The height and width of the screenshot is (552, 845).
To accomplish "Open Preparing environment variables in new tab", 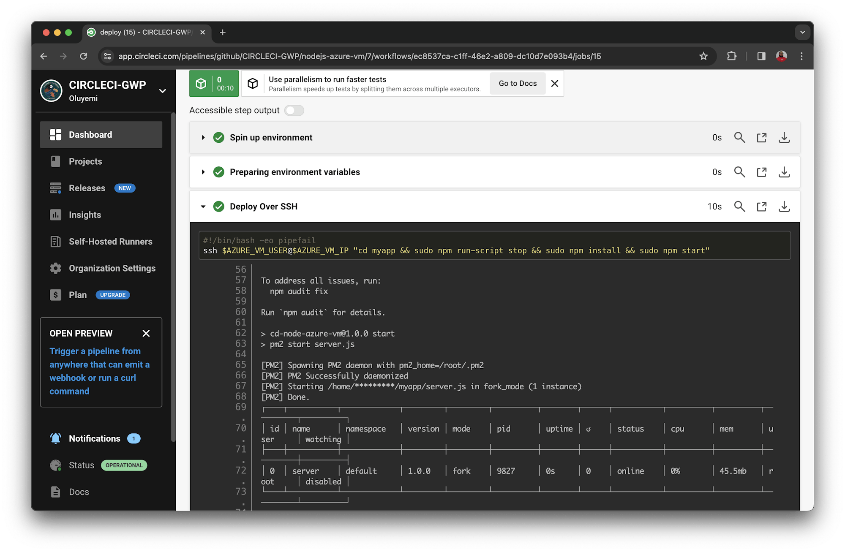I will coord(761,172).
